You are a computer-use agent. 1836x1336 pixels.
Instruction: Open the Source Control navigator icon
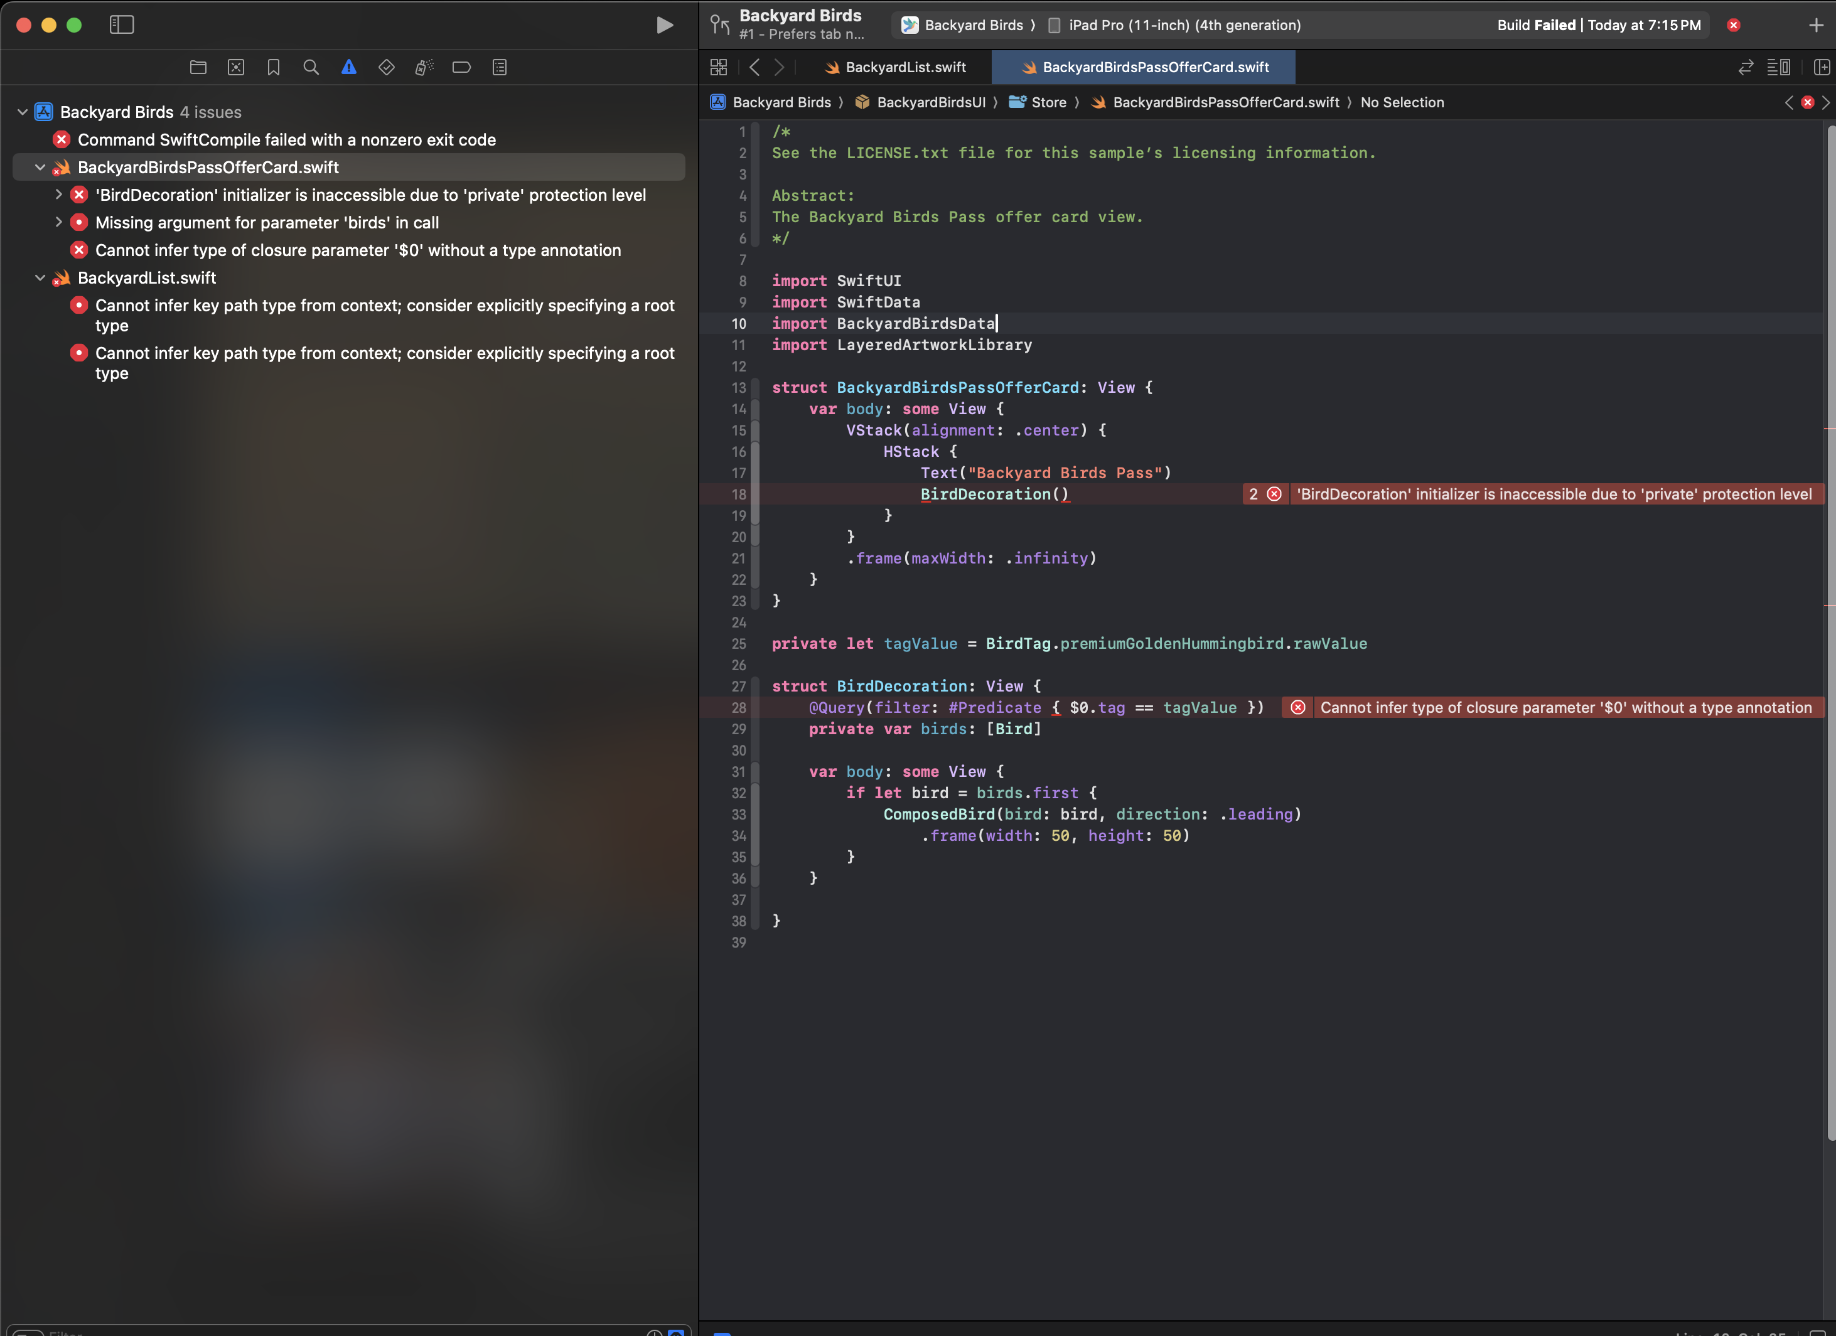235,67
